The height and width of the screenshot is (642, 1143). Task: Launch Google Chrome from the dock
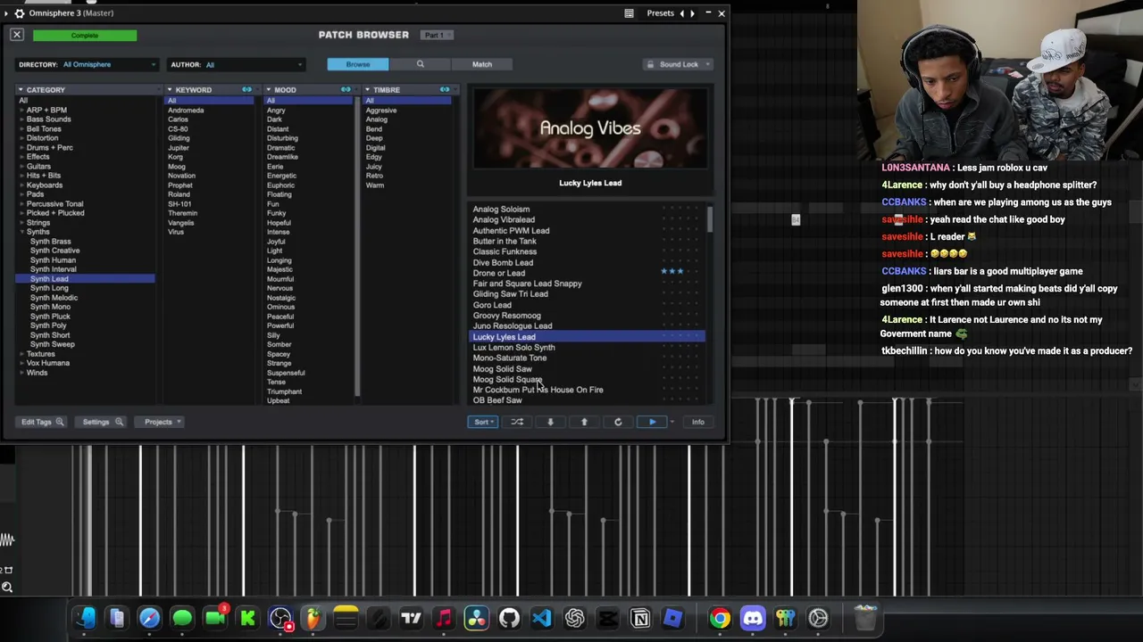pyautogui.click(x=720, y=618)
